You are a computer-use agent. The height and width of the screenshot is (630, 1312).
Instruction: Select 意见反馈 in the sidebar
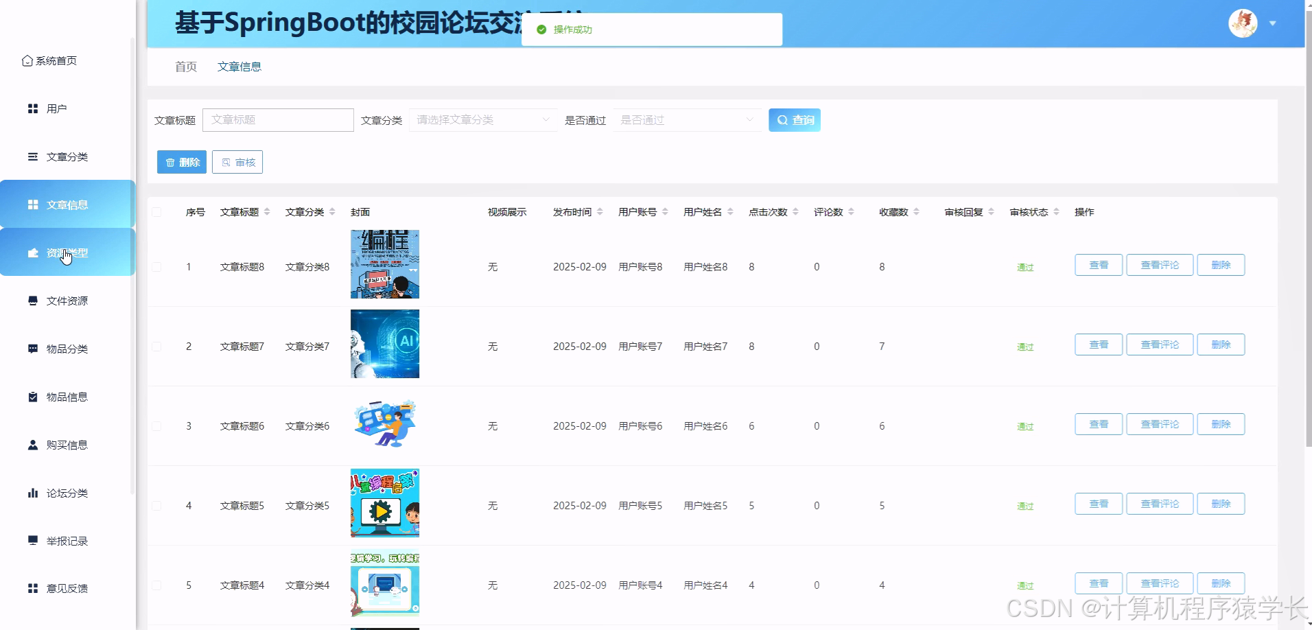click(67, 588)
